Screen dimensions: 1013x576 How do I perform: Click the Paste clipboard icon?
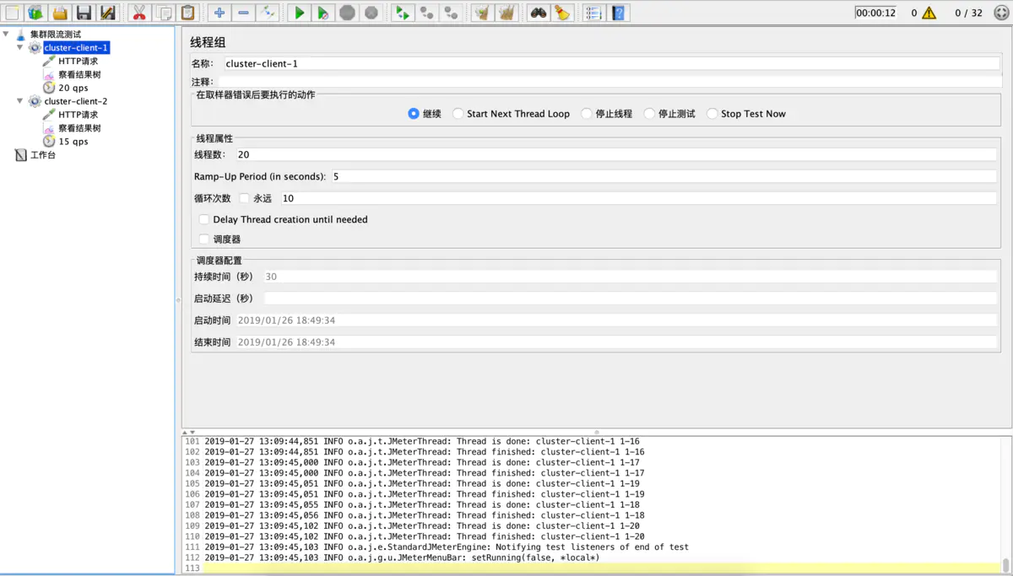[x=187, y=13]
